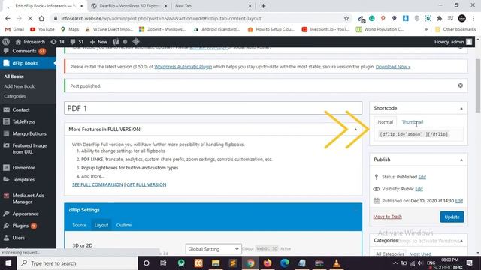Click the Update button
Image resolution: width=481 pixels, height=270 pixels.
tap(452, 217)
